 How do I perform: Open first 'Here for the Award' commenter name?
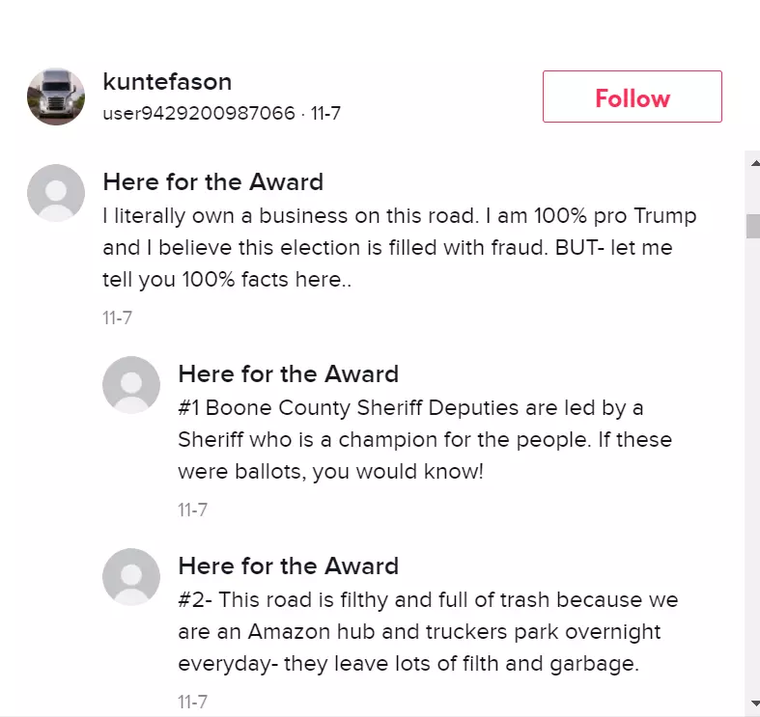tap(212, 182)
